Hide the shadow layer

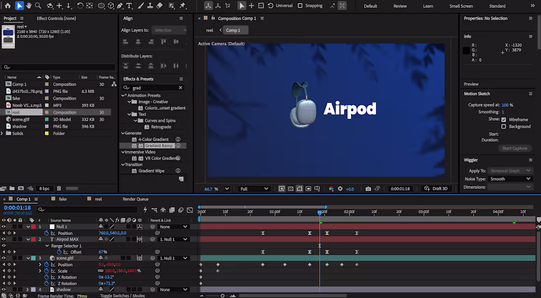tap(3, 289)
